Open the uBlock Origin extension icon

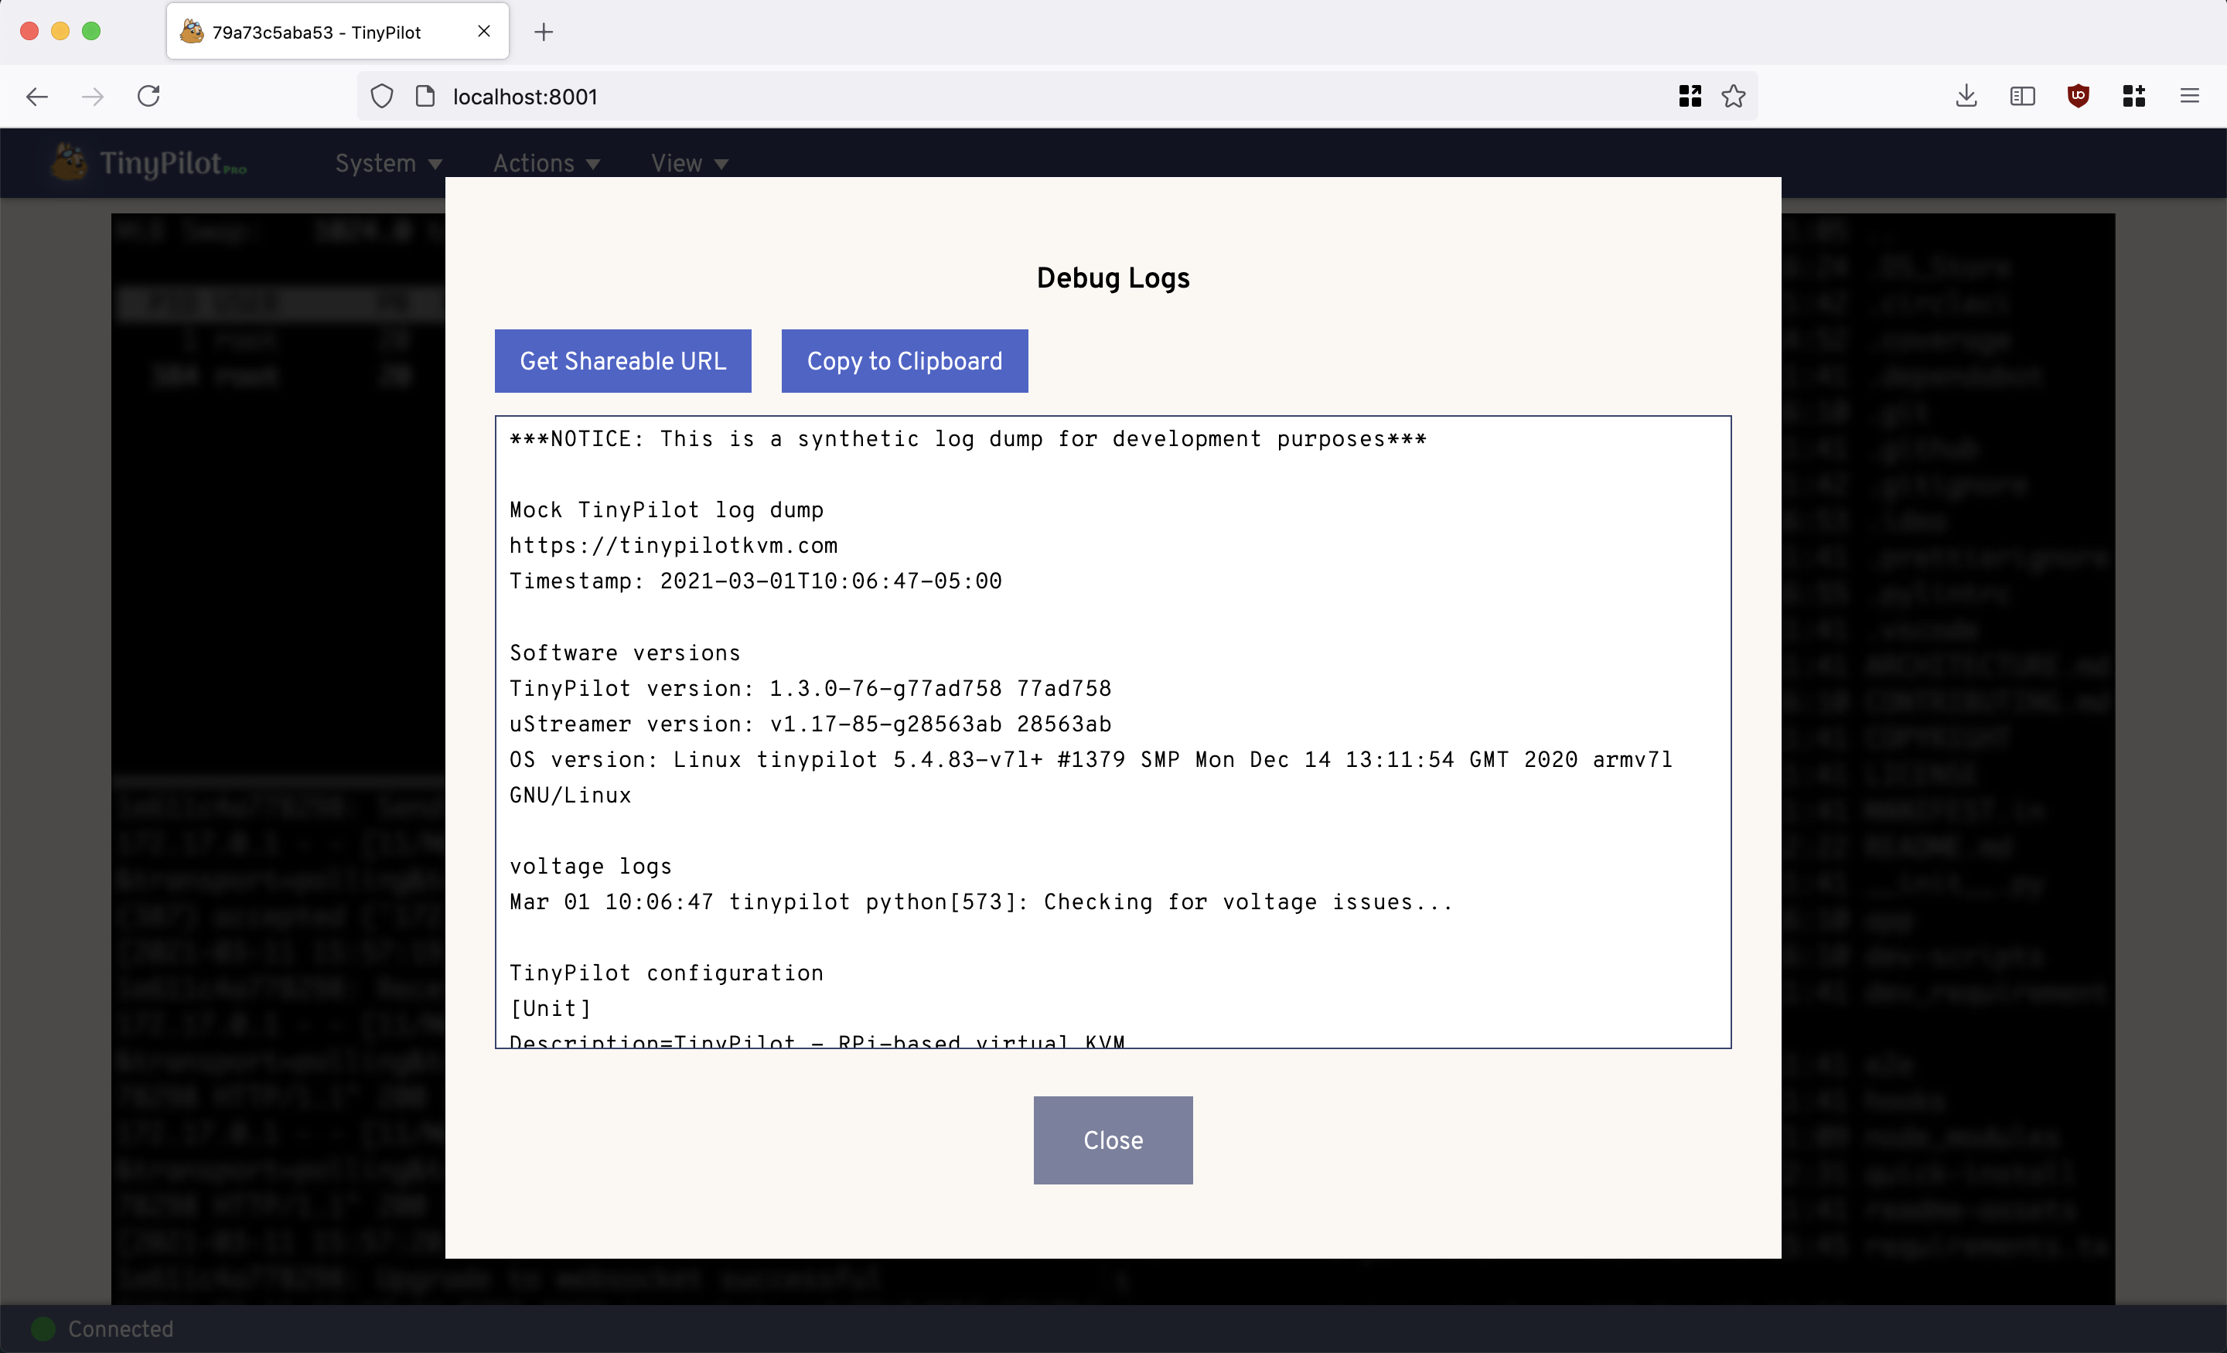(x=2078, y=97)
